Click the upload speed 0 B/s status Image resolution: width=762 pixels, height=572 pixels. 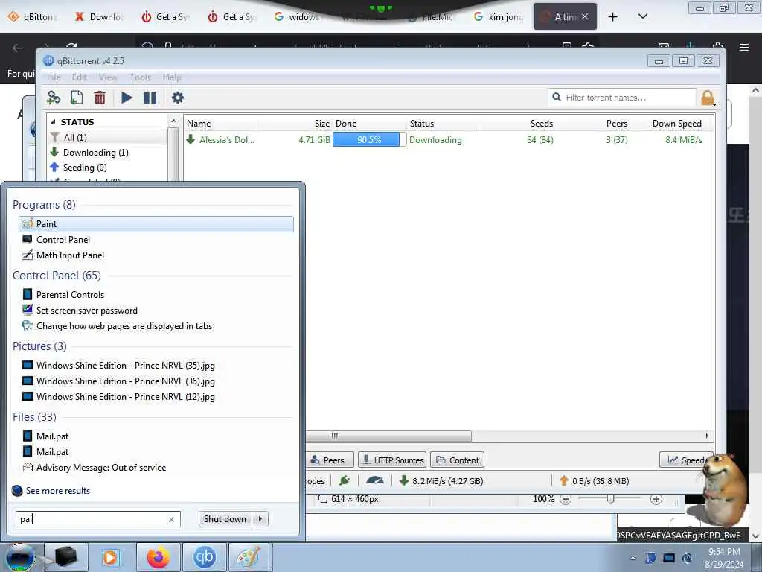tap(594, 481)
